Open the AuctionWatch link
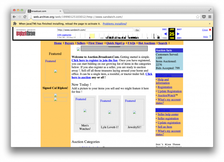Screen dimensions: 224x162 click(167, 95)
